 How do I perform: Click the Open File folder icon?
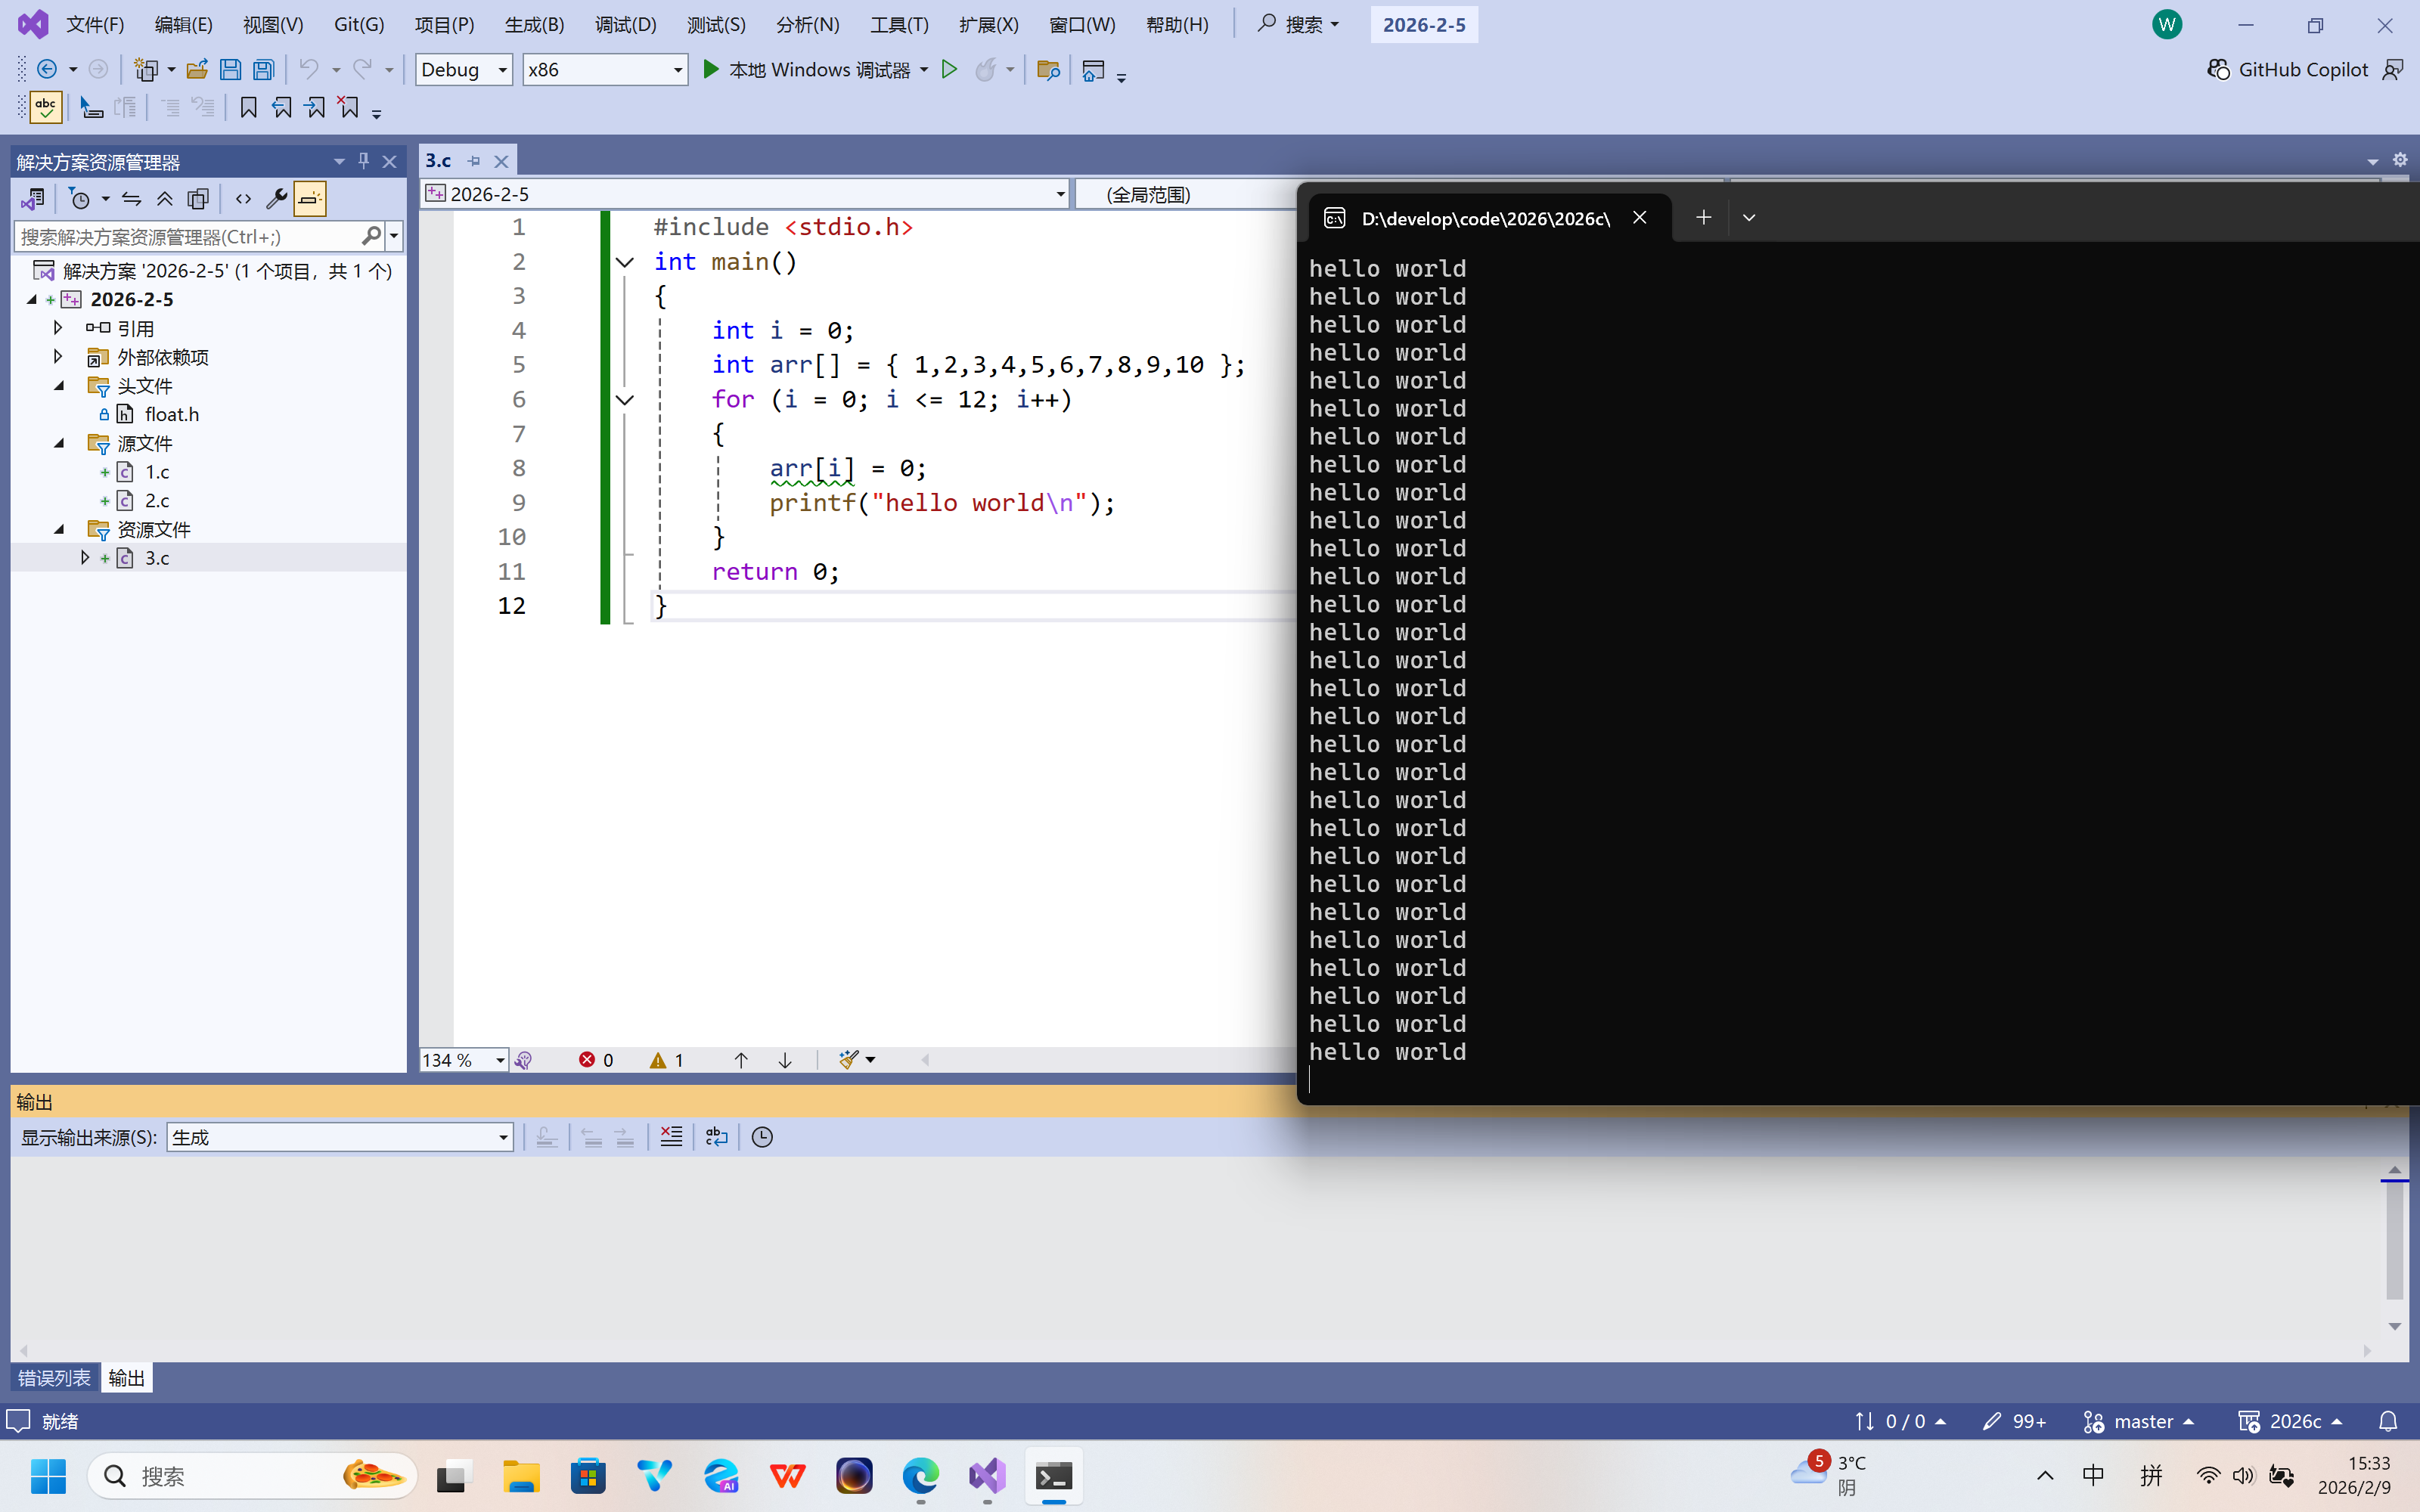197,69
